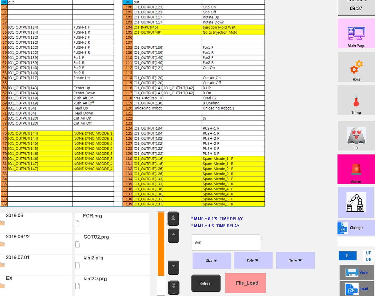Select the "Push Air Off" cell
This screenshot has width=375, height=296.
(93, 103)
